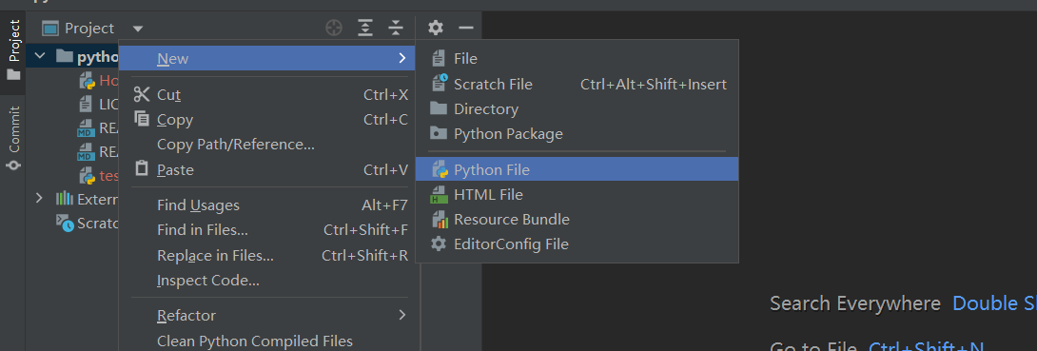Choose Copy from the context menu
Image resolution: width=1037 pixels, height=351 pixels.
point(267,120)
